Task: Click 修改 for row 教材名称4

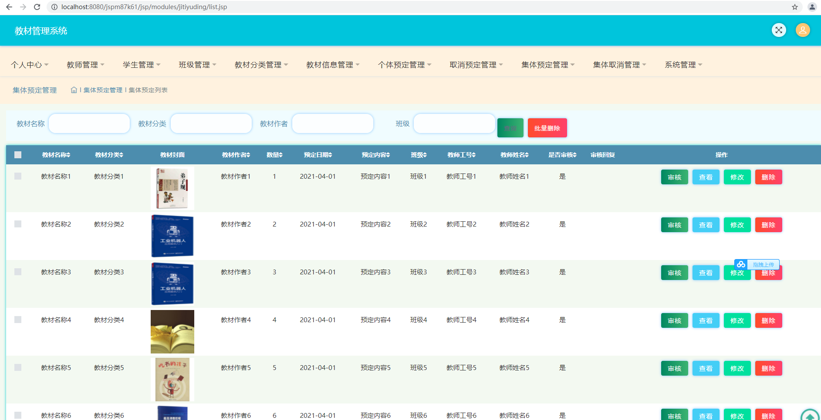Action: pyautogui.click(x=737, y=320)
